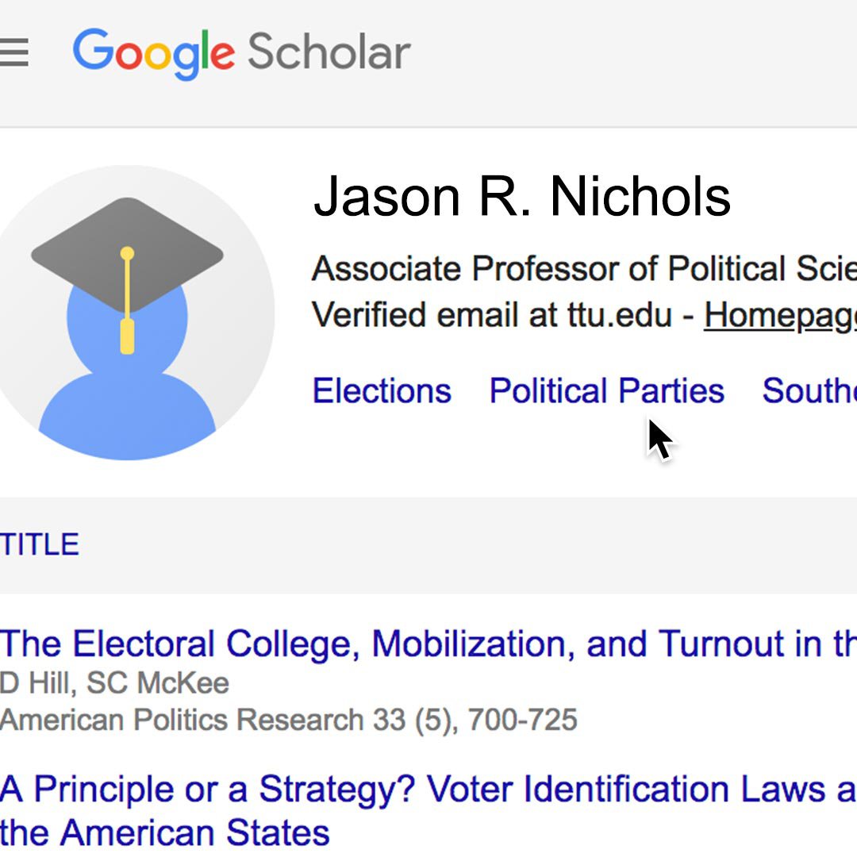Open the hamburger menu icon
857x857 pixels.
[13, 52]
